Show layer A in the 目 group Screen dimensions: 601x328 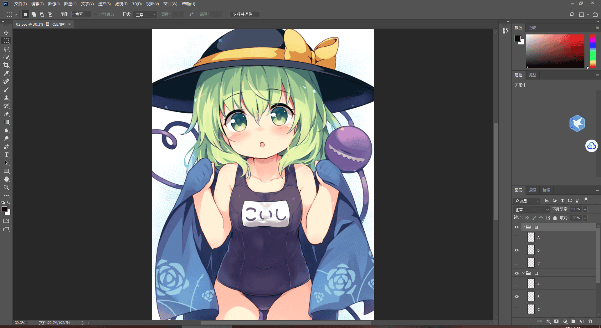tap(516, 237)
